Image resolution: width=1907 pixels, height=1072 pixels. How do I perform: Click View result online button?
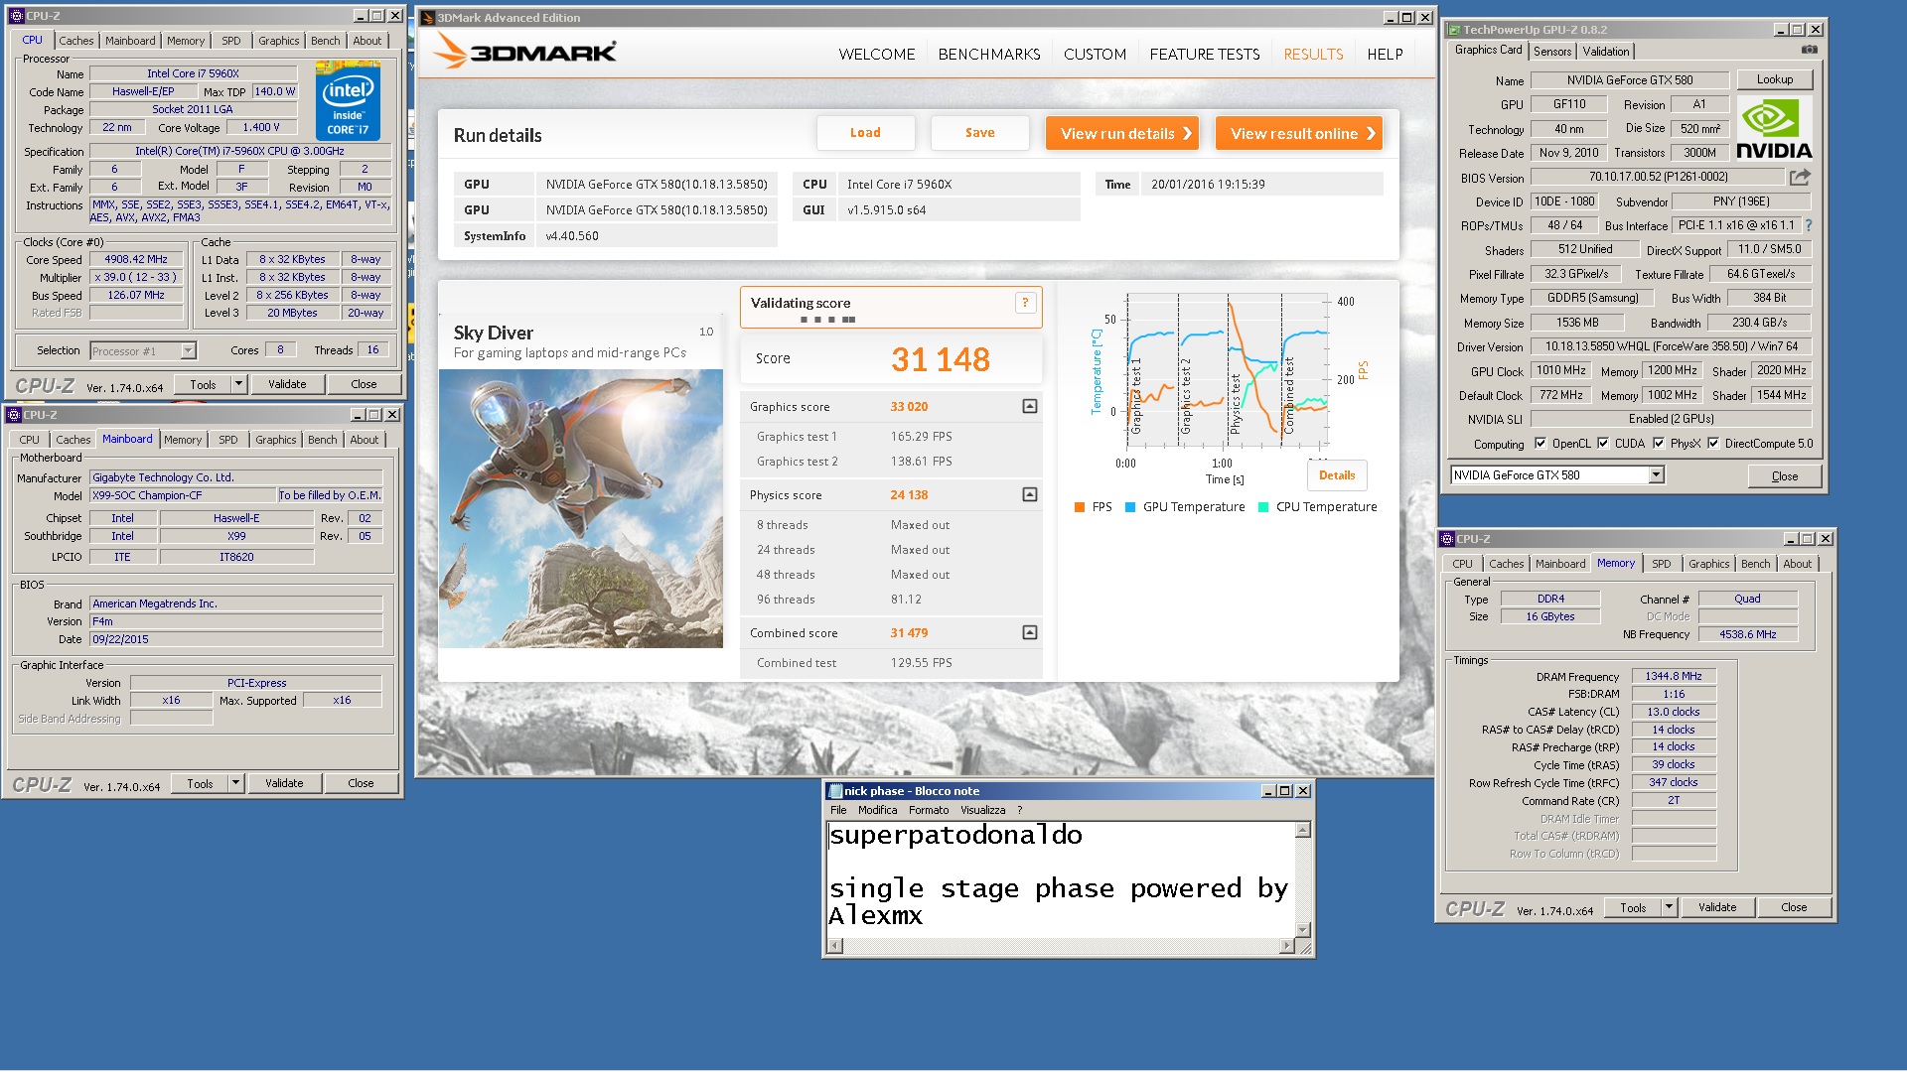pyautogui.click(x=1299, y=133)
